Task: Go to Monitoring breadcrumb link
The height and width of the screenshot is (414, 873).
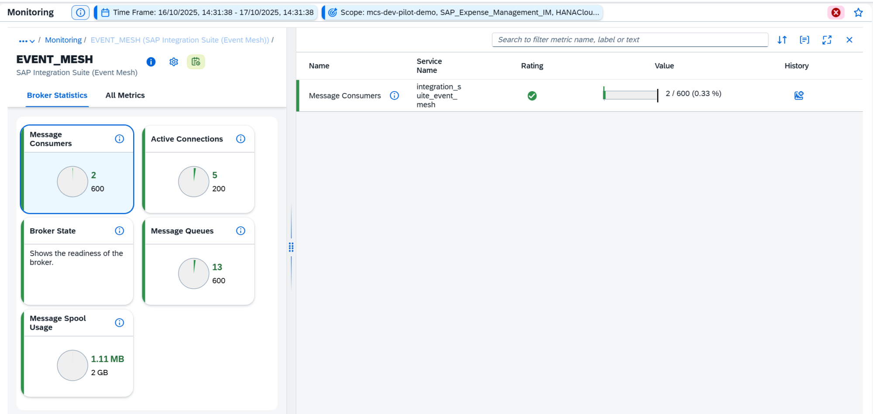Action: (63, 40)
